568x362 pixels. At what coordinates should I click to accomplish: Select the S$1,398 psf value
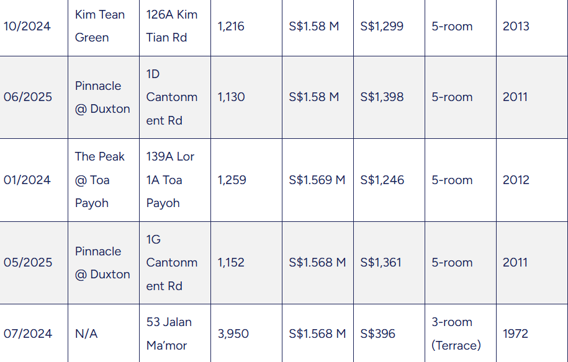(x=382, y=97)
